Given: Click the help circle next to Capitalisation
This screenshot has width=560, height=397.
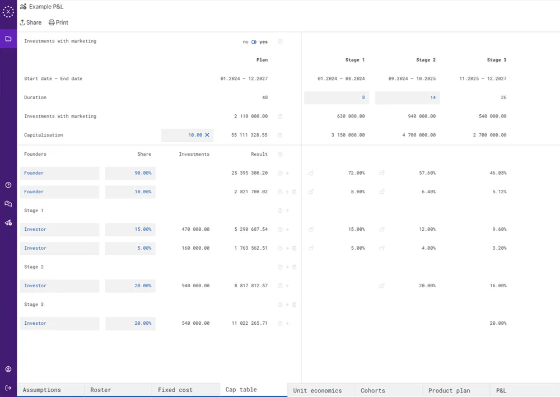Looking at the screenshot, I should pyautogui.click(x=280, y=135).
